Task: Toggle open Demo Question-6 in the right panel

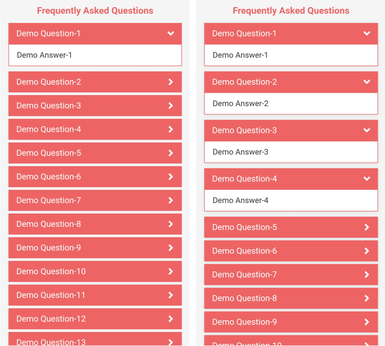Action: (x=291, y=251)
